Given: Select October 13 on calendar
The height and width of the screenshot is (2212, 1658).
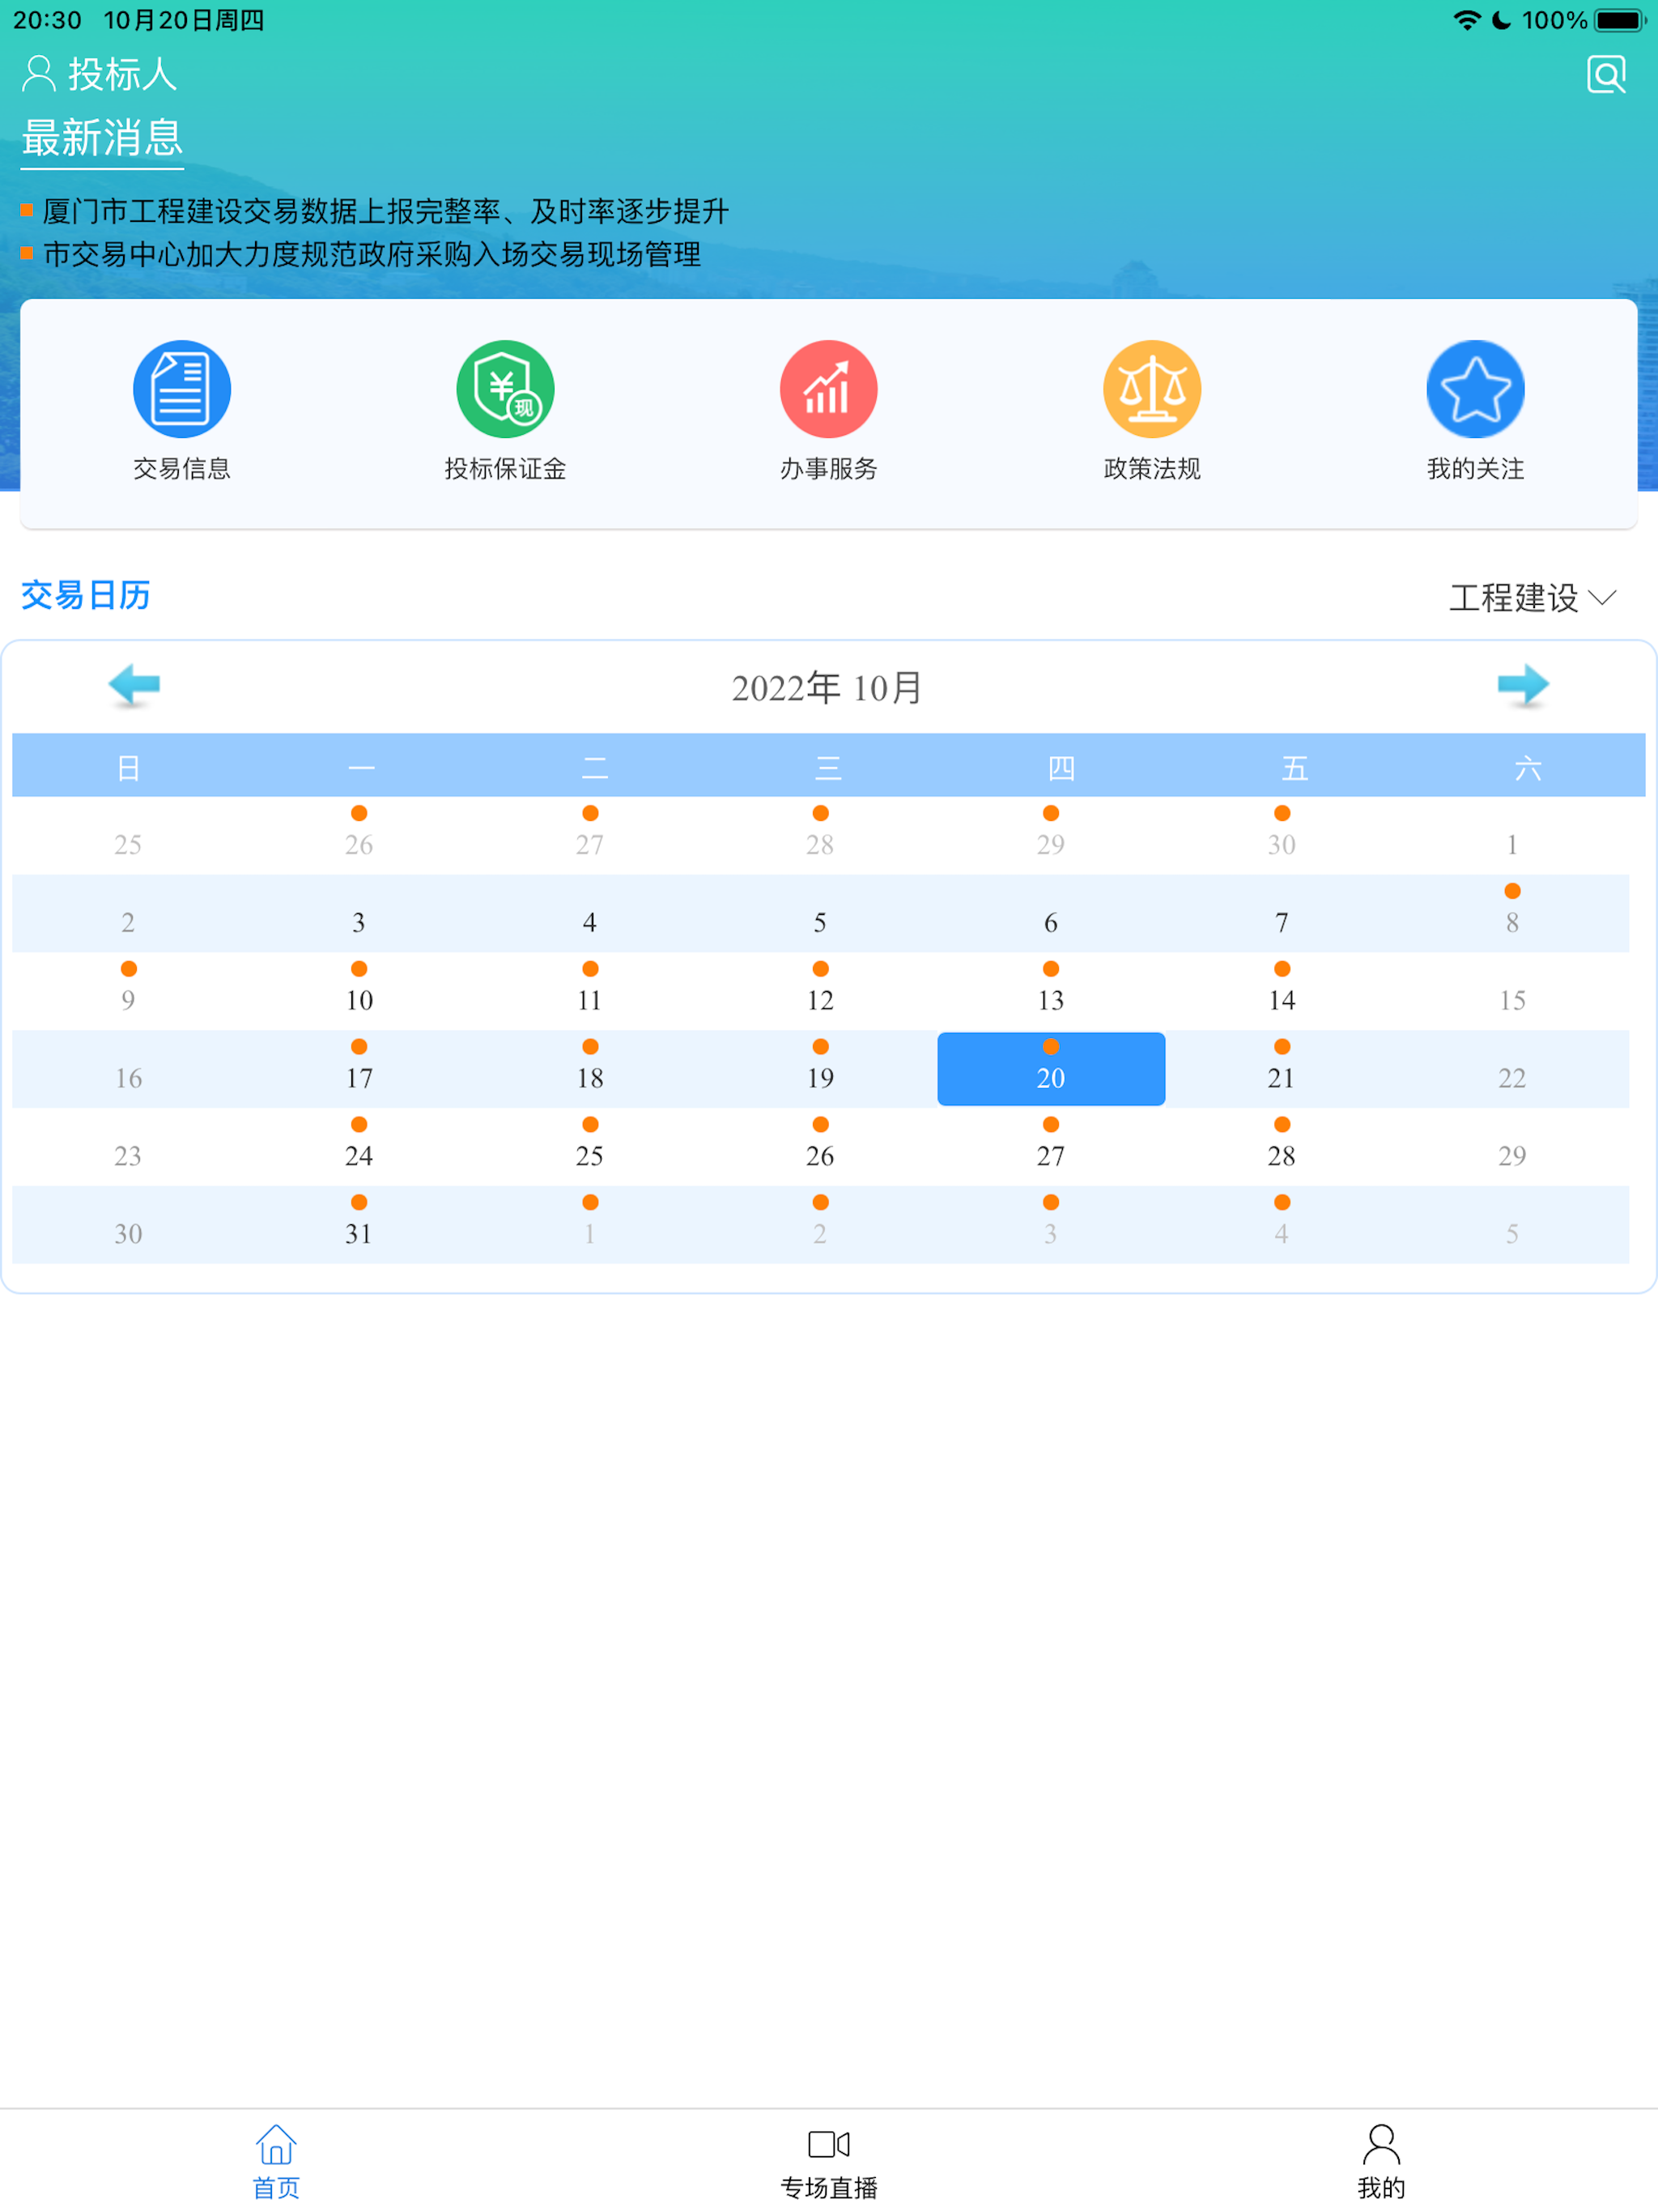Looking at the screenshot, I should [1051, 990].
